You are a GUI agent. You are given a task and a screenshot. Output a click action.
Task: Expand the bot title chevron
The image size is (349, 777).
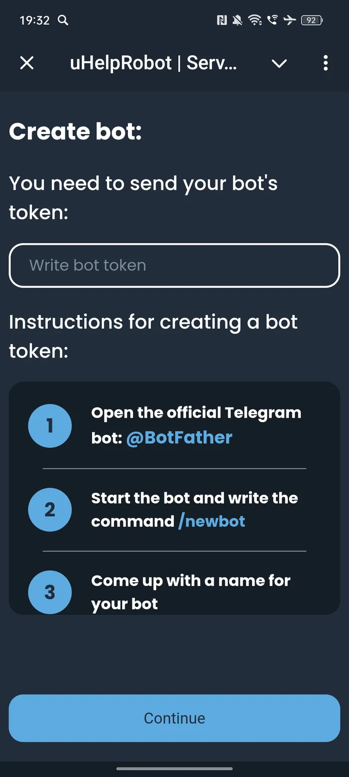[x=279, y=63]
